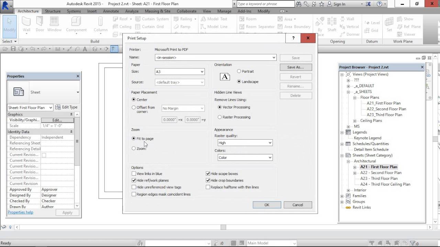Screen dimensions: 440x247
Task: Select Raster Processing option
Action: tap(220, 117)
